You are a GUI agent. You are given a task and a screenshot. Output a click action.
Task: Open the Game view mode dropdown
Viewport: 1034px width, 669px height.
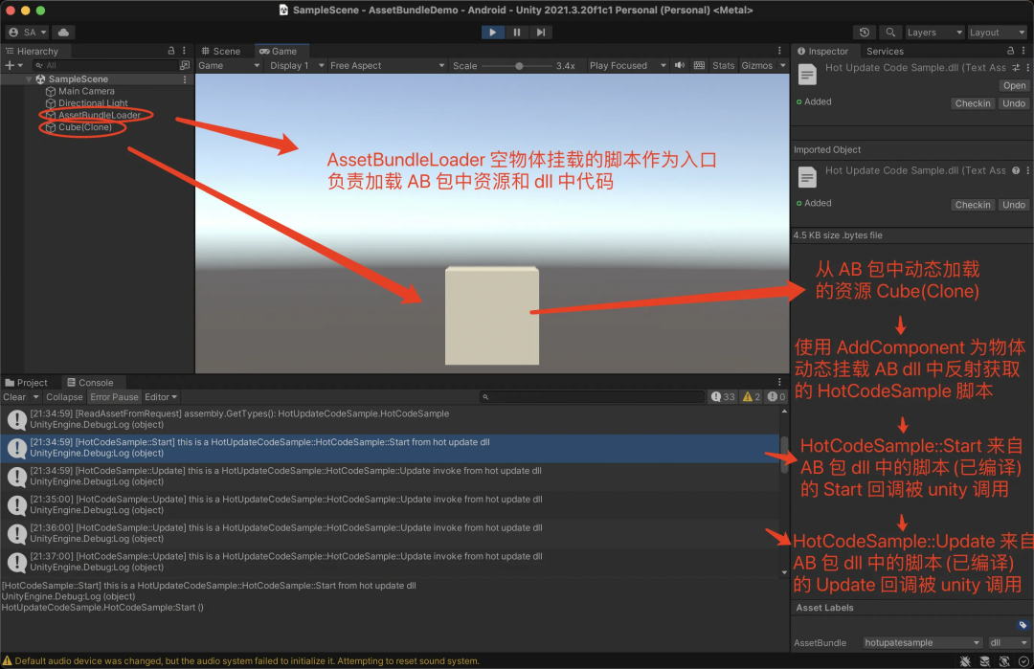click(229, 65)
